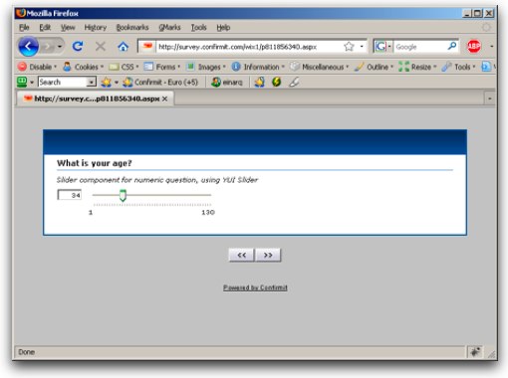Click the survey.confirmit.com URL field
508x378 pixels.
point(250,47)
